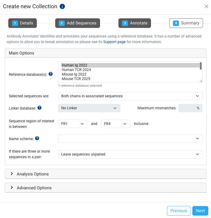211x218 pixels.
Task: Open the Leave sequences unpaired dropdown
Action: click(x=130, y=154)
